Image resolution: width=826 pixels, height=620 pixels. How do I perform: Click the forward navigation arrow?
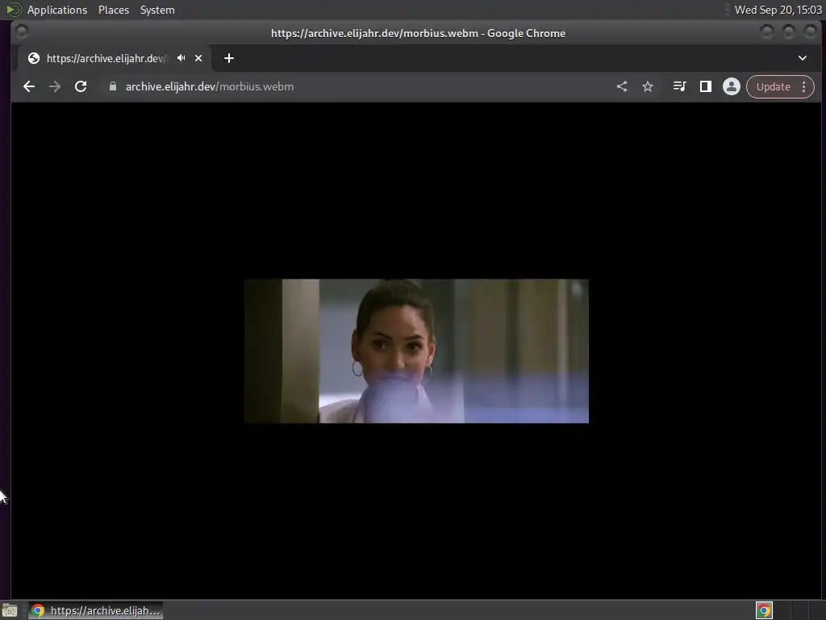[x=55, y=86]
